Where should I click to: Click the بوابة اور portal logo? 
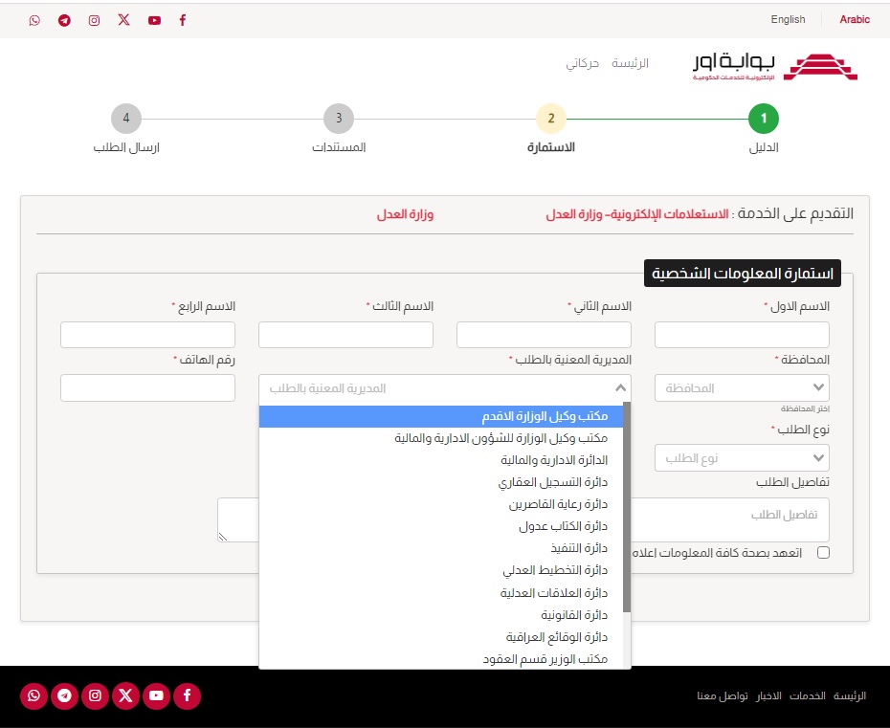click(775, 67)
